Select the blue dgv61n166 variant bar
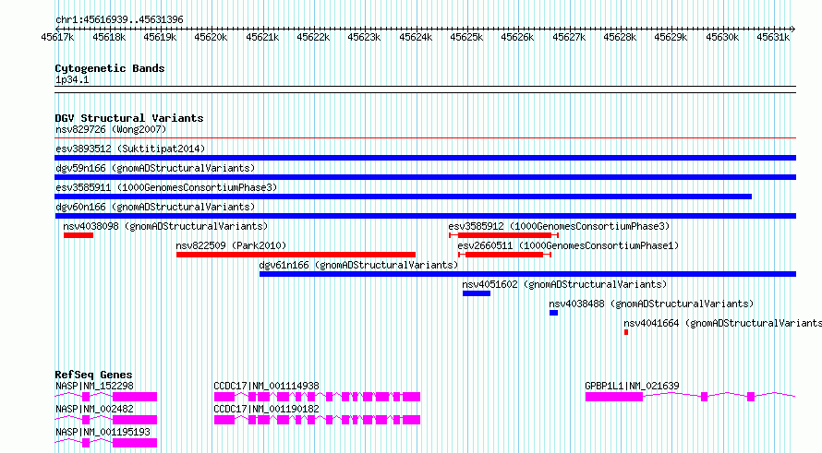This screenshot has width=822, height=453. click(528, 274)
